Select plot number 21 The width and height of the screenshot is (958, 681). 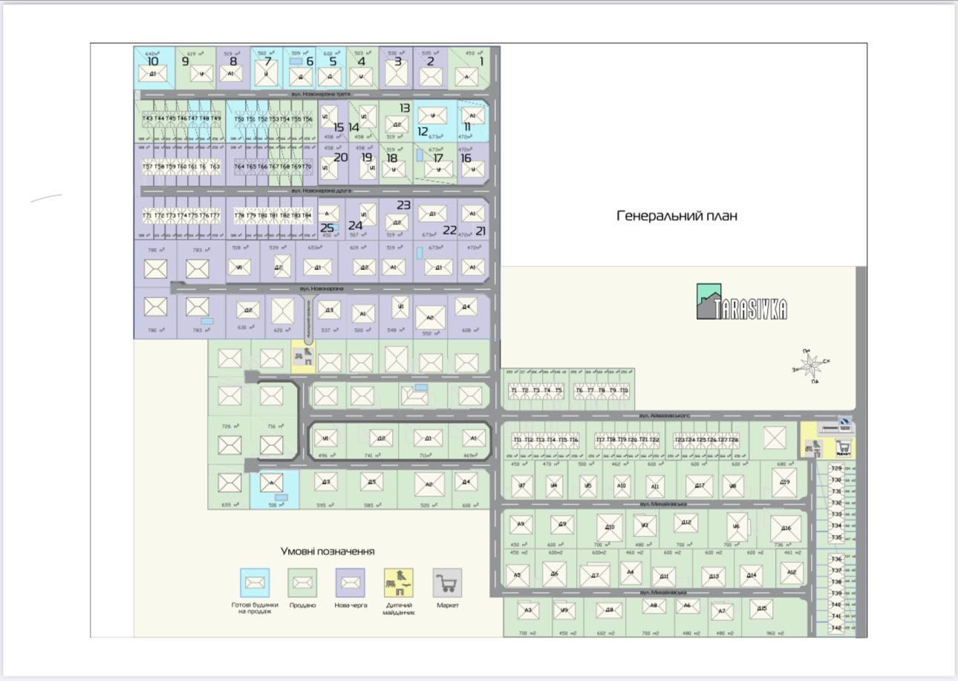pyautogui.click(x=480, y=231)
